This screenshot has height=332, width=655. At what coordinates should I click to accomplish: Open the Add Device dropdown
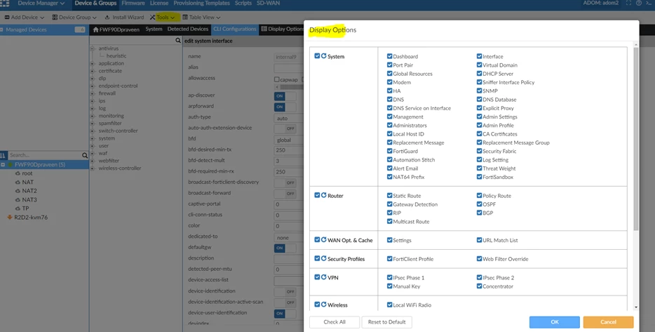tap(25, 17)
